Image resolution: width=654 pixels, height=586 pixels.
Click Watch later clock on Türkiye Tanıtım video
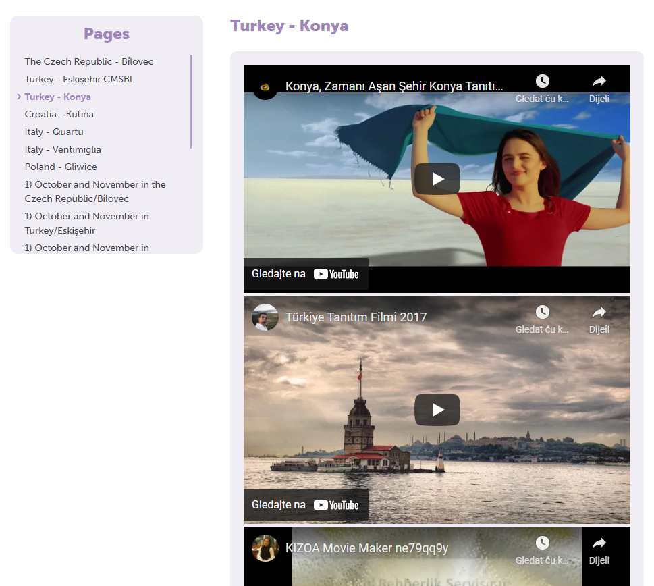(x=542, y=311)
